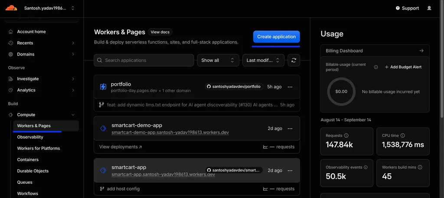Click the smartcart-app worker icon
Screen dimensions: 444x198
(103, 170)
